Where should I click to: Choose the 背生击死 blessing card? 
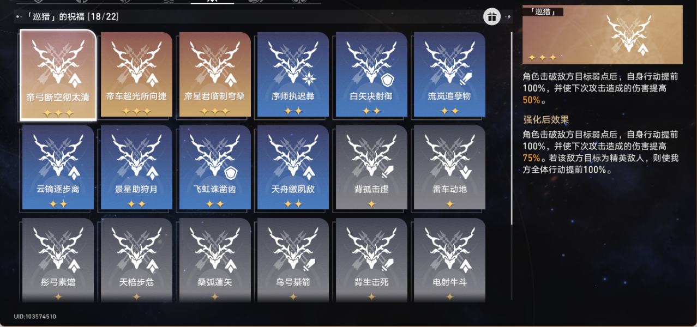371,261
